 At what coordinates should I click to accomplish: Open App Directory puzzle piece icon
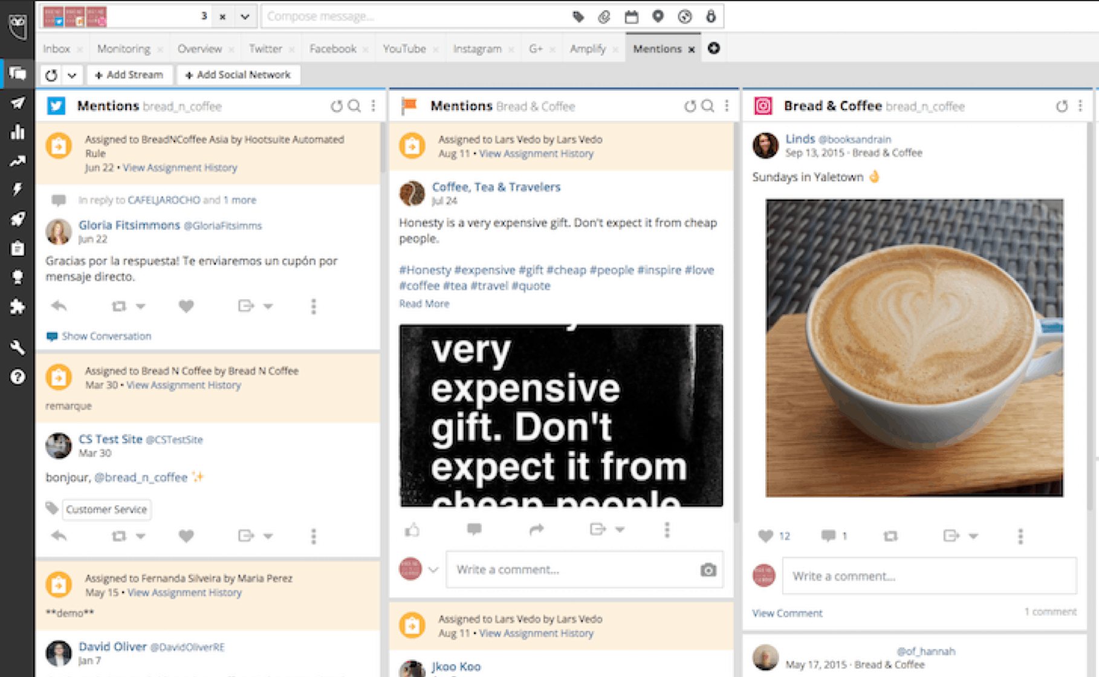(17, 306)
